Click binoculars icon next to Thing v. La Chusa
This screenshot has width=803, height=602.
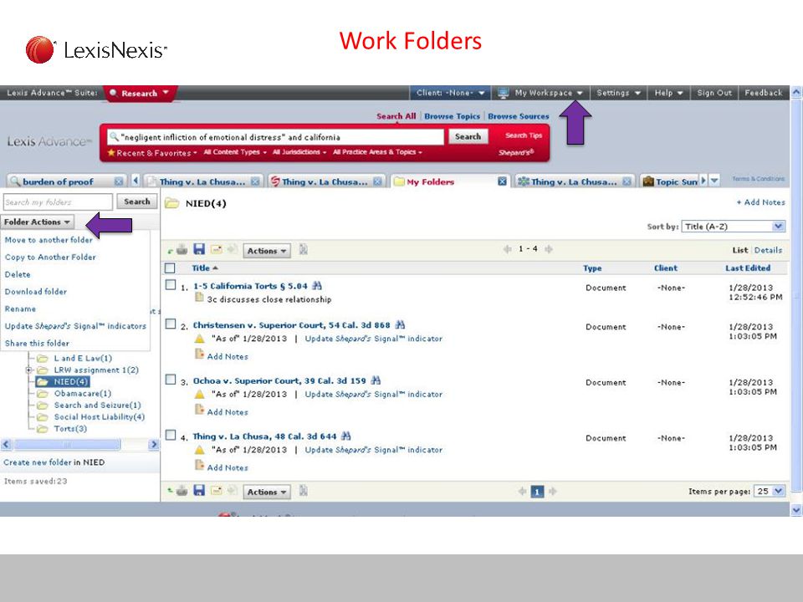pos(345,436)
